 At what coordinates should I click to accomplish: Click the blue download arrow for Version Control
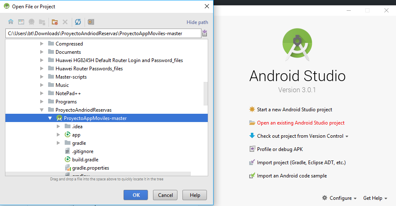pos(252,136)
